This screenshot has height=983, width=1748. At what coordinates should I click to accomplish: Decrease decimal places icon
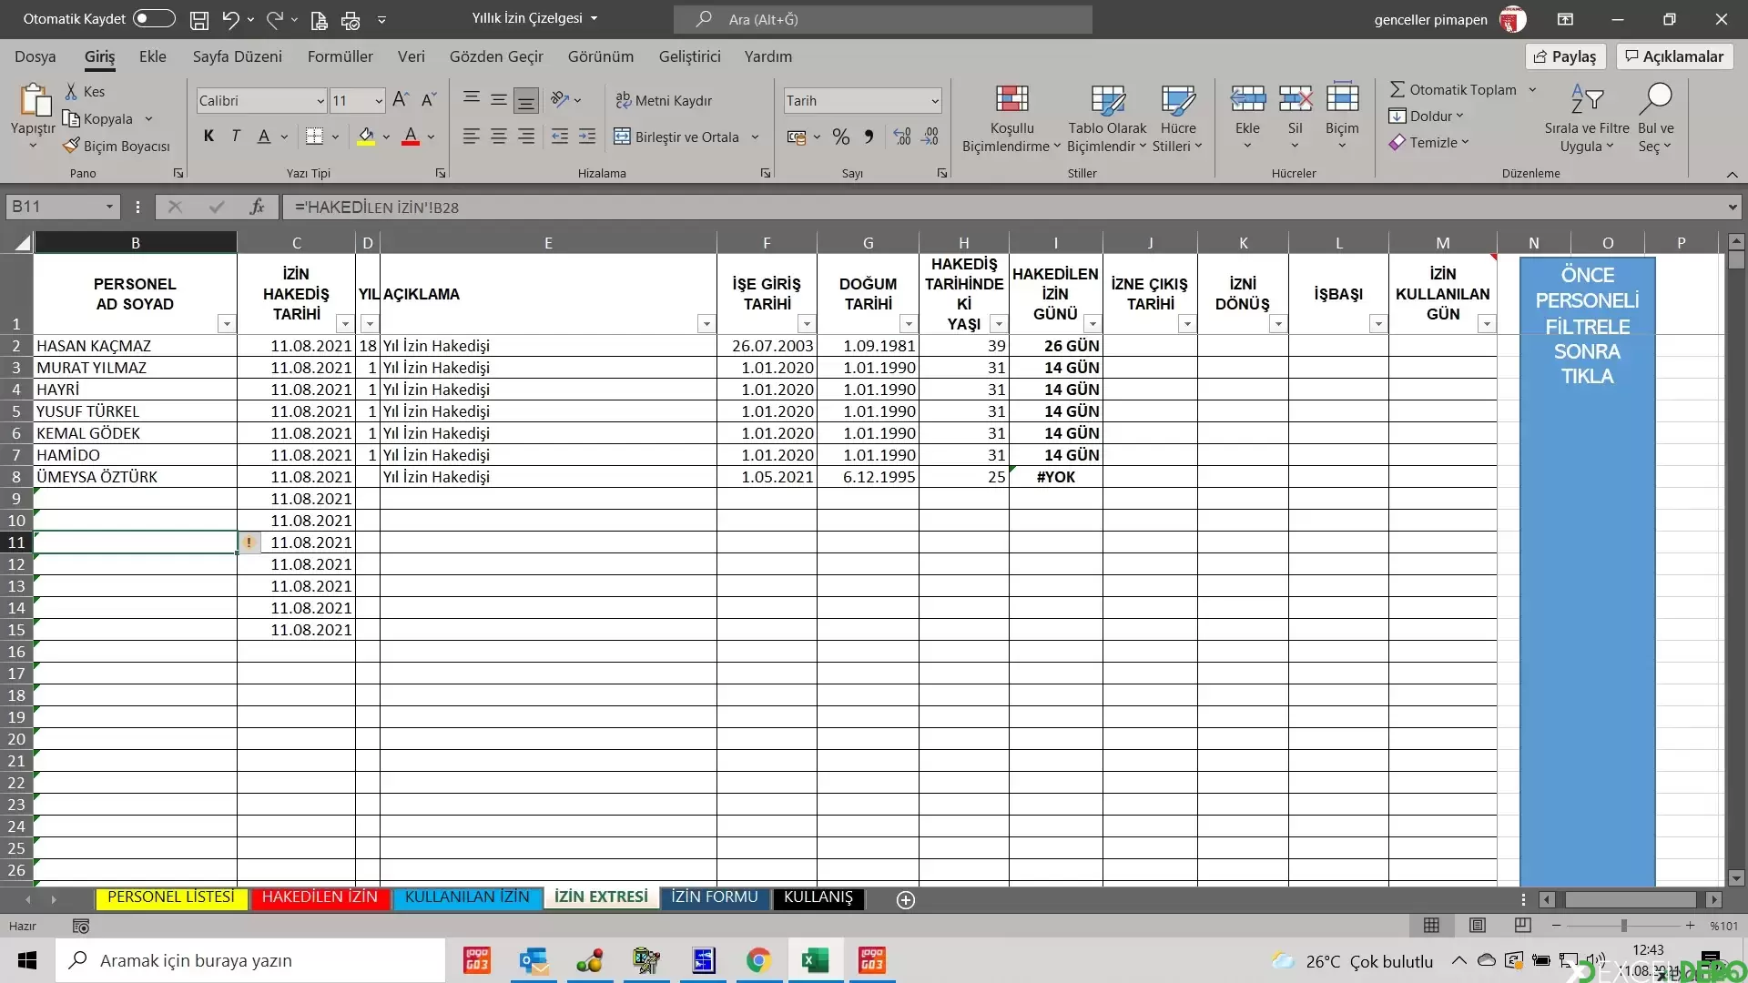coord(930,137)
